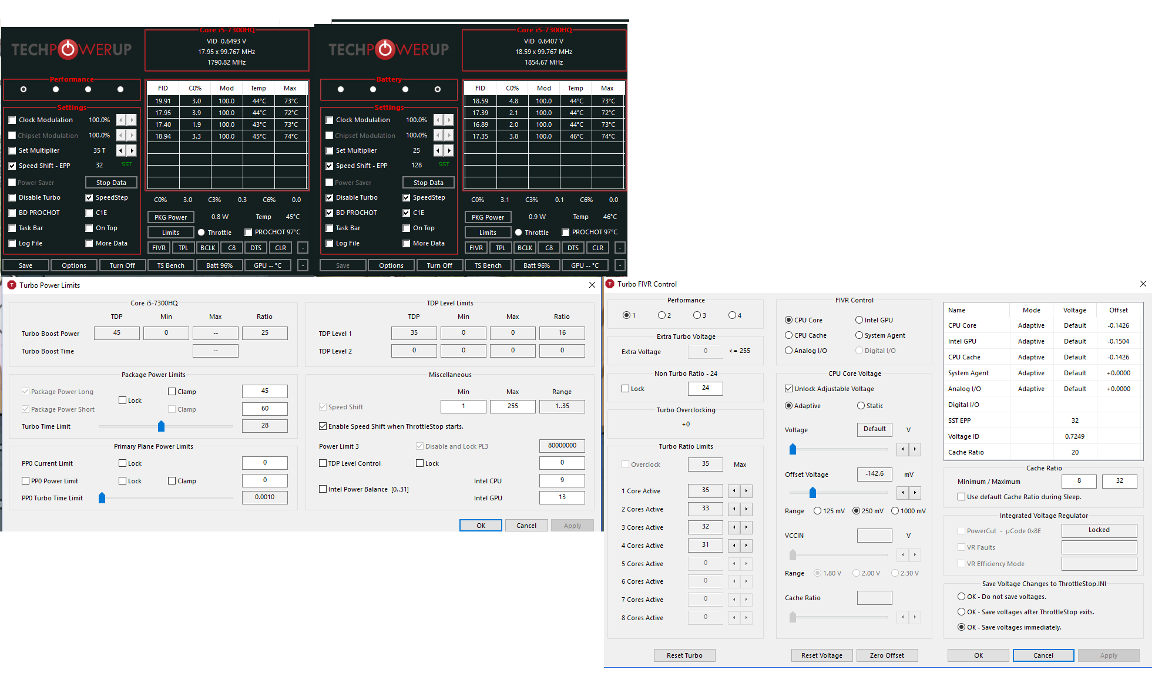Collapse the left ThrottleStop panel with minus button
This screenshot has height=673, width=1155.
click(x=303, y=265)
